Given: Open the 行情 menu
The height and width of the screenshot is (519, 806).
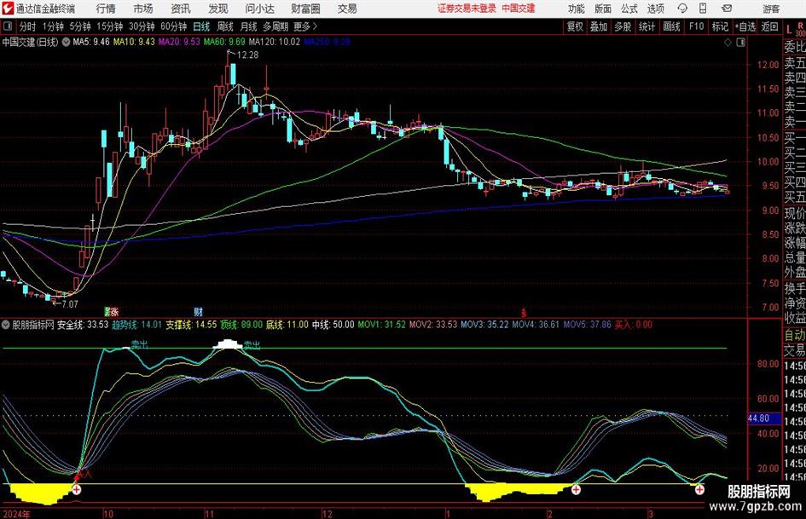Looking at the screenshot, I should pyautogui.click(x=106, y=9).
